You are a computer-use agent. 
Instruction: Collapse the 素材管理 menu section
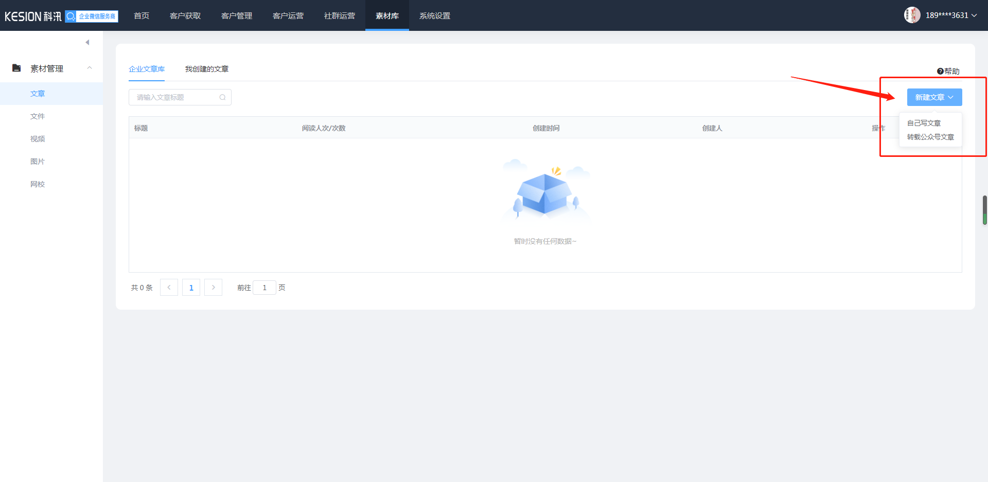90,68
